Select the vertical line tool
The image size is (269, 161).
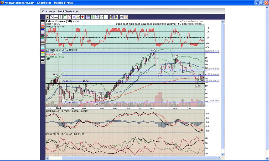[x=60, y=17]
